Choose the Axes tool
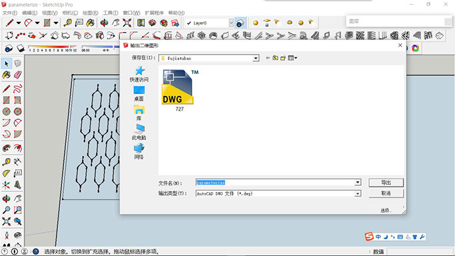 point(7,185)
